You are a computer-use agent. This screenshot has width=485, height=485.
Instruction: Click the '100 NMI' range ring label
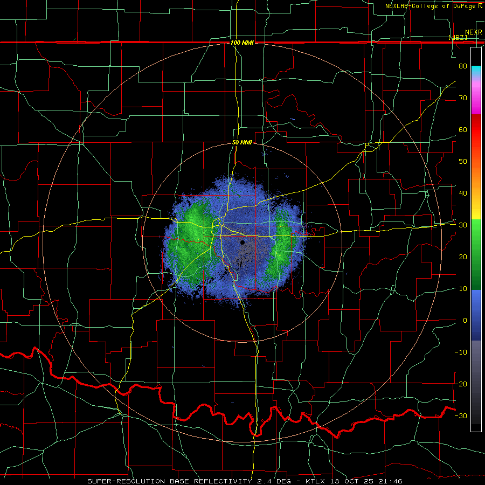pyautogui.click(x=242, y=43)
